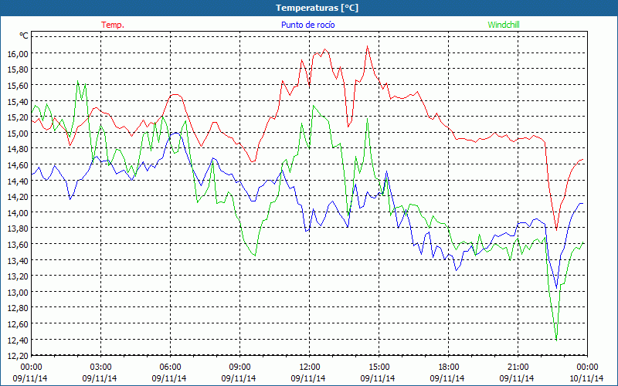Click the '15,20' y-axis value
The image size is (618, 386).
click(x=18, y=117)
